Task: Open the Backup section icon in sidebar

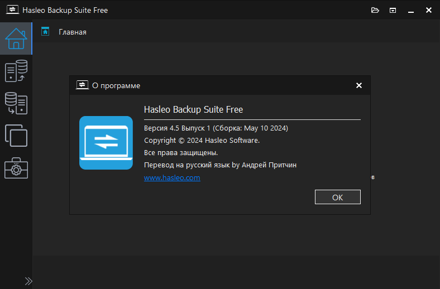Action: pos(16,71)
